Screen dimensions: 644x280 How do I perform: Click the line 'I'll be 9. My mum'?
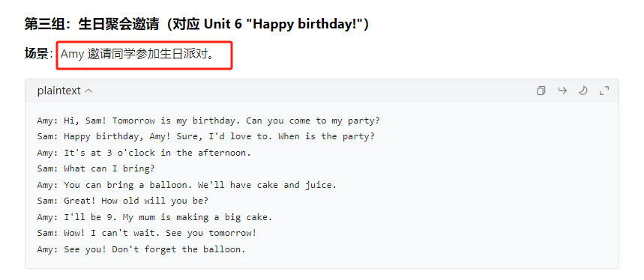coord(154,217)
